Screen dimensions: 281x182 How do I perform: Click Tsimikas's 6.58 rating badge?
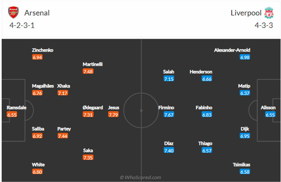245,172
